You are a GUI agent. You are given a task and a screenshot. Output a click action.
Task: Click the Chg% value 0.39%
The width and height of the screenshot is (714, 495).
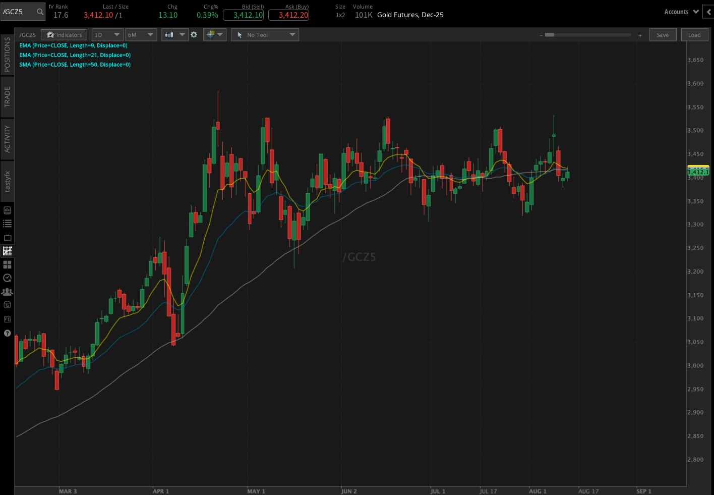click(207, 15)
